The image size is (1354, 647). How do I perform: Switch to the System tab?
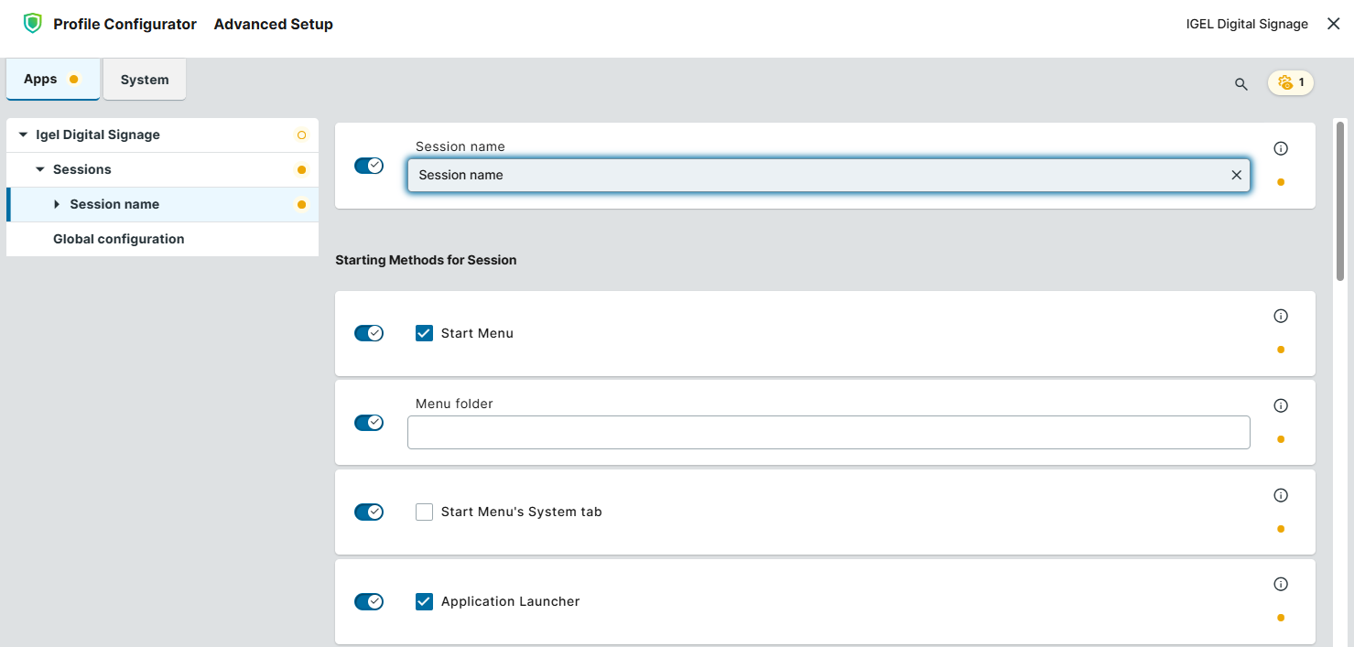tap(145, 80)
